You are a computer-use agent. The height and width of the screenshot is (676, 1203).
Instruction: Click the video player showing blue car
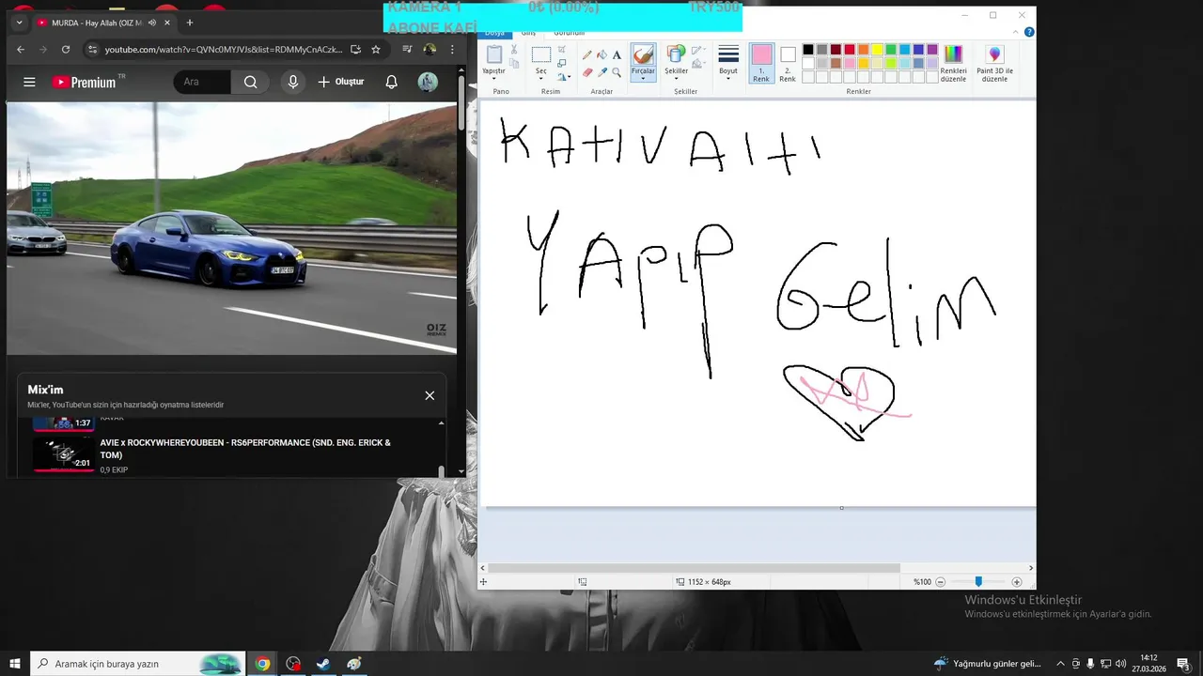(232, 228)
